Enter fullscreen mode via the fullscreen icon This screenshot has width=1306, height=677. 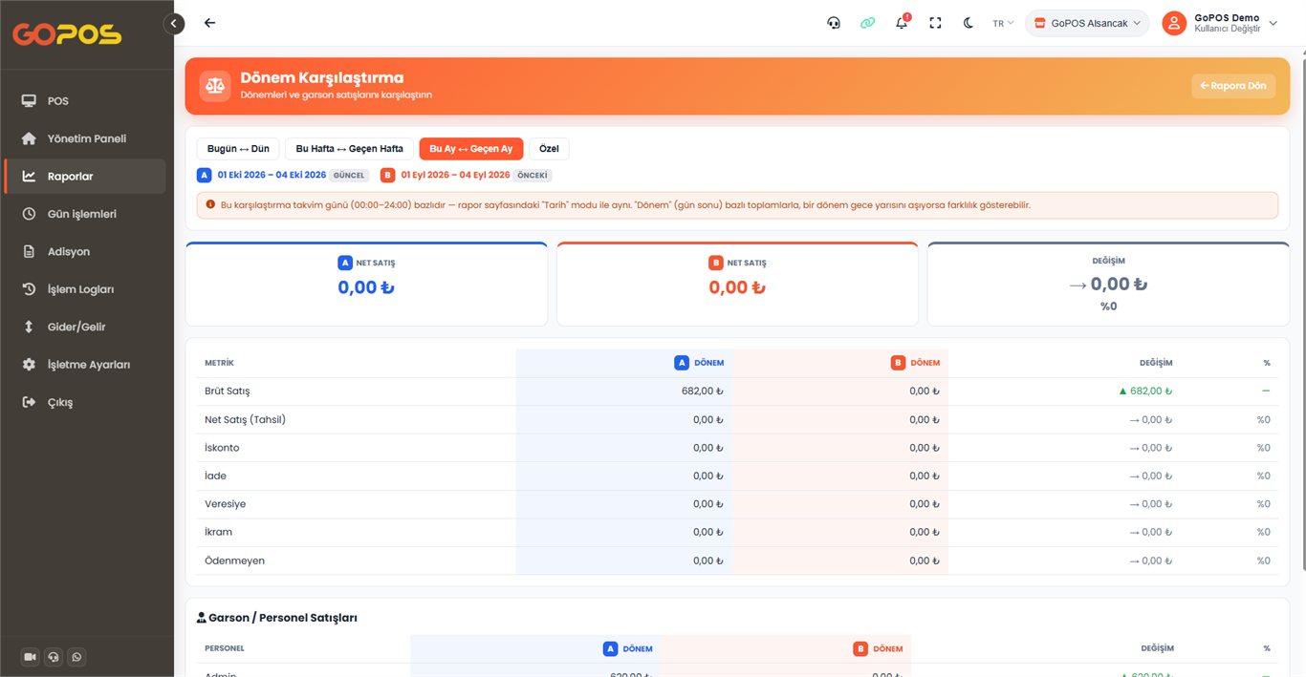935,23
